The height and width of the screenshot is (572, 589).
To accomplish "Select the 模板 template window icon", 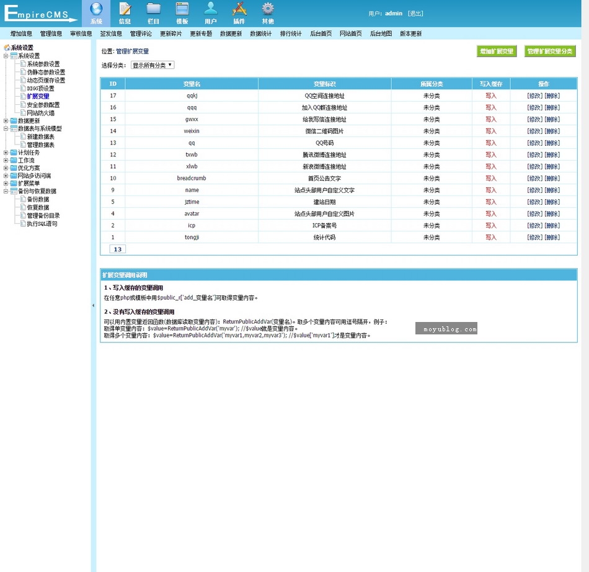I will [182, 9].
